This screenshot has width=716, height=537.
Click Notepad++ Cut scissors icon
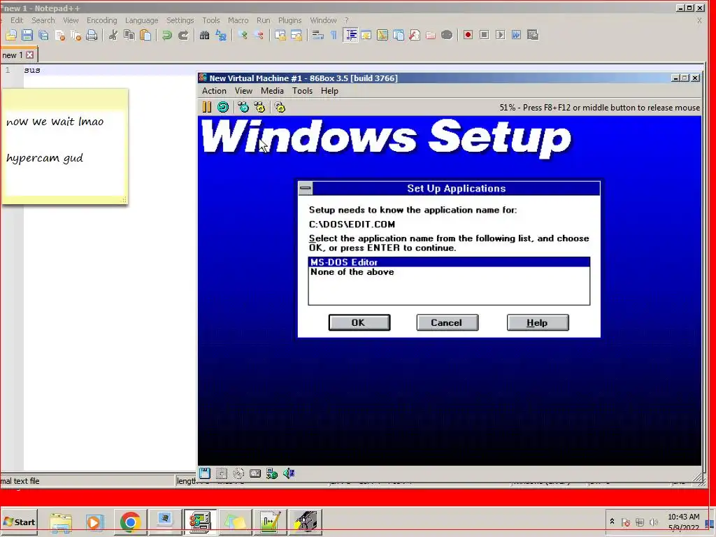pyautogui.click(x=113, y=35)
